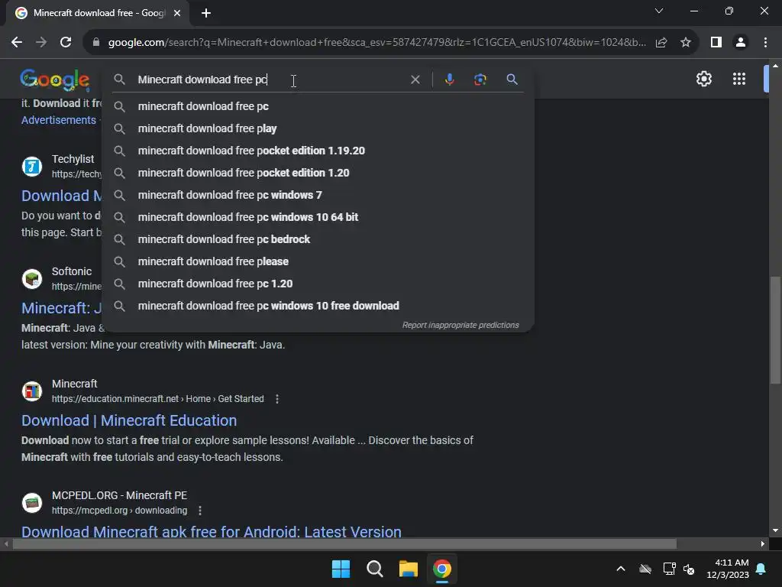Click the browser back arrow

(17, 43)
